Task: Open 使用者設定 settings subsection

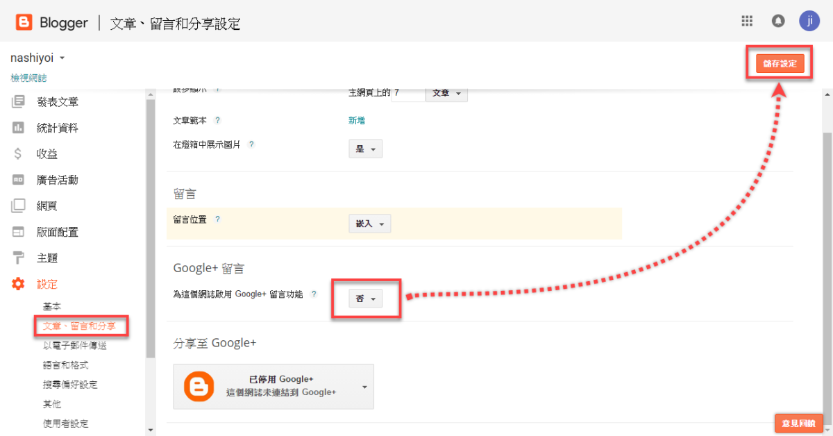Action: (x=65, y=423)
